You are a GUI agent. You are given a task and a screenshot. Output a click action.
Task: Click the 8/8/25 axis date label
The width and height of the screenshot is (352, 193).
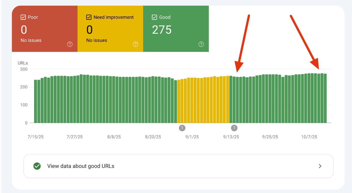(114, 137)
